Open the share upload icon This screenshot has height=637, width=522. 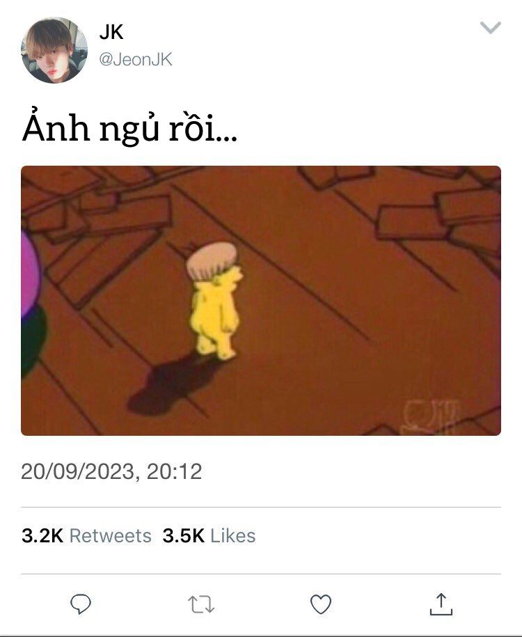tap(441, 604)
